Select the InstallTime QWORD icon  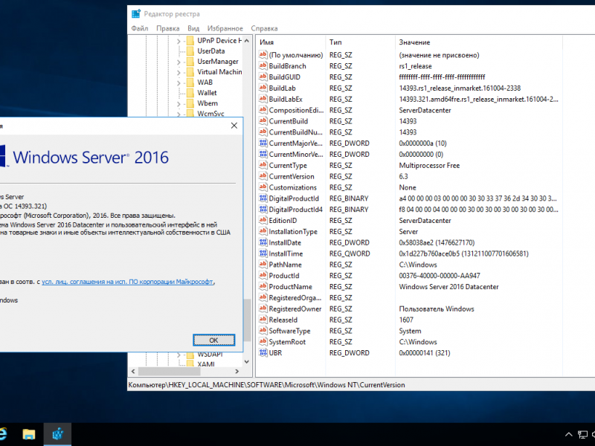(x=263, y=253)
